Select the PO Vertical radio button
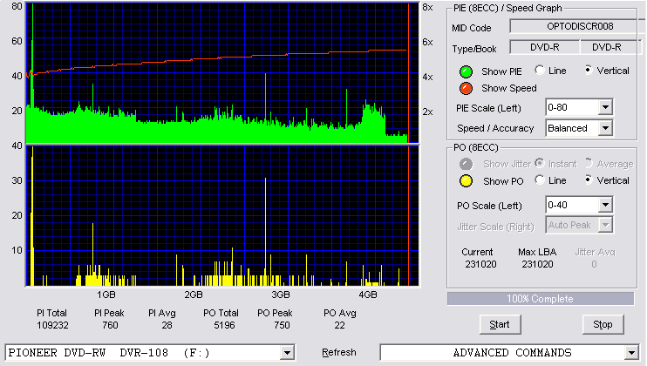 [x=589, y=180]
